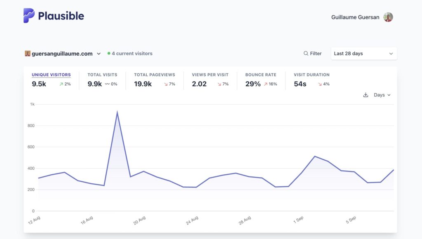Open the Days interval dropdown
Image resolution: width=422 pixels, height=239 pixels.
pos(382,95)
